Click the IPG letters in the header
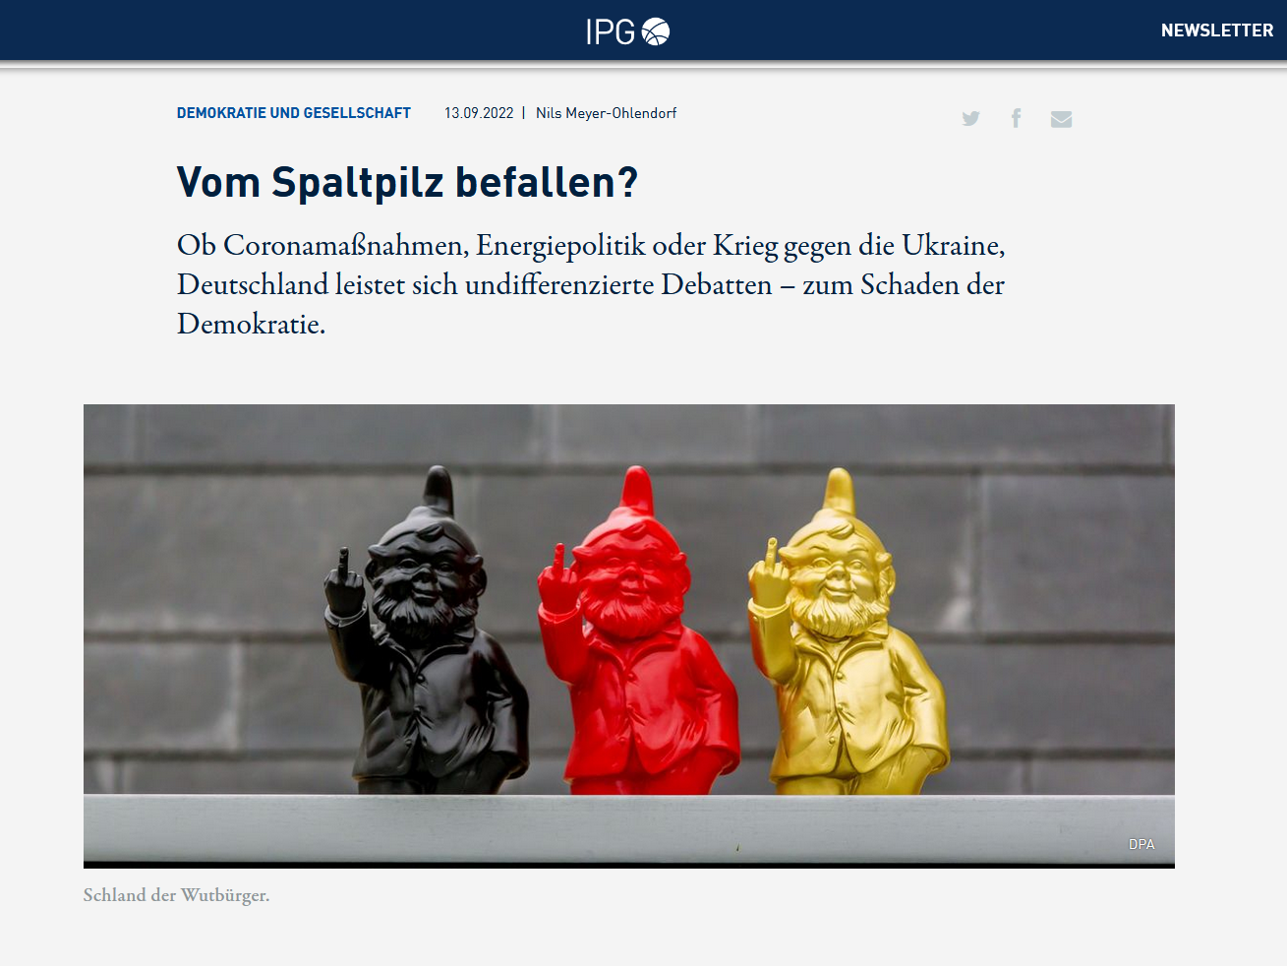Image resolution: width=1287 pixels, height=966 pixels. click(611, 31)
